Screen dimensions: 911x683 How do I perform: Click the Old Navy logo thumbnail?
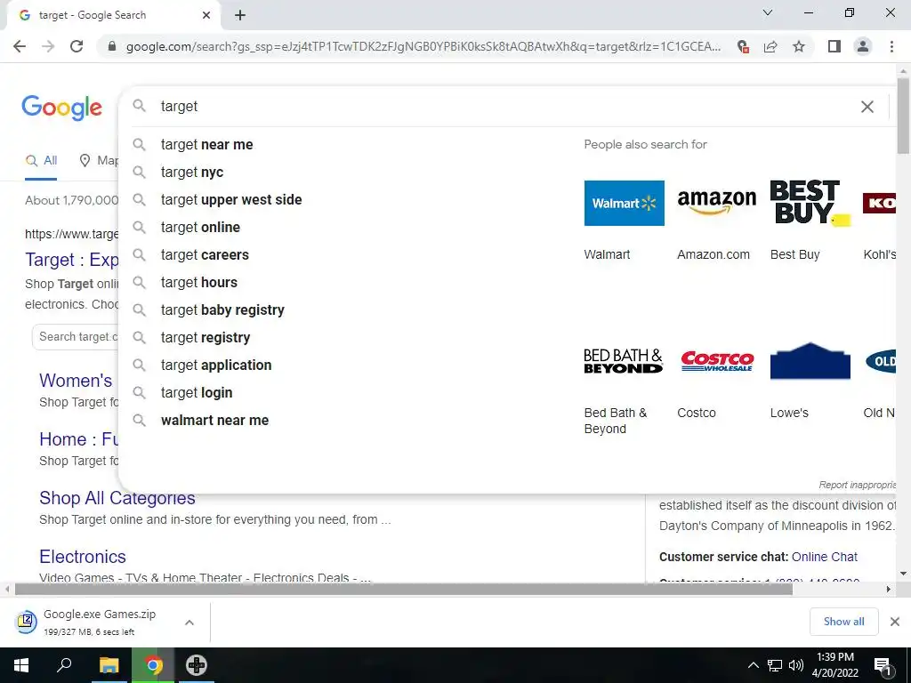(881, 361)
